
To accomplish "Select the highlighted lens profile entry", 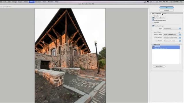I will pos(166,47).
